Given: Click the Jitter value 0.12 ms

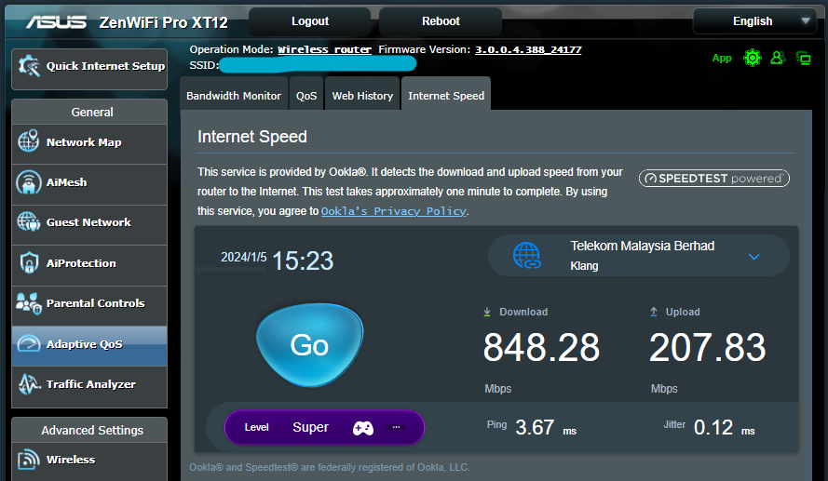Looking at the screenshot, I should tap(724, 427).
